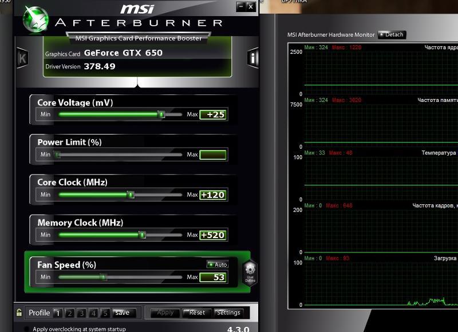Click the Memory Clock slider handle
This screenshot has height=332, width=458.
[142, 235]
